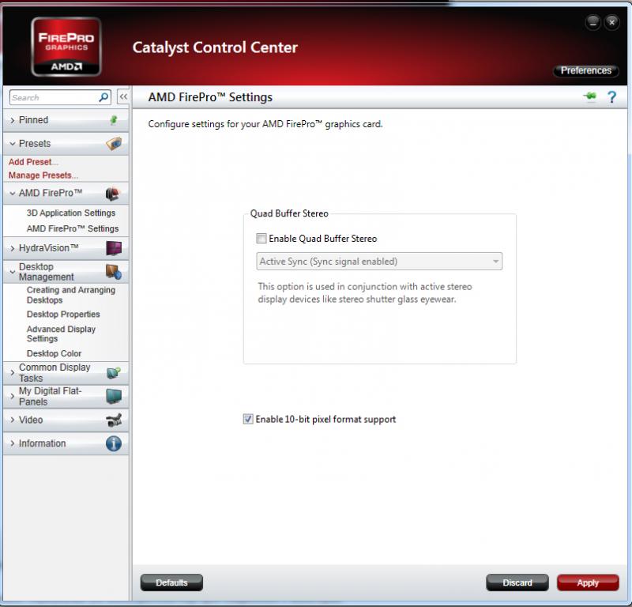
Task: Enable the Quad Buffer Stereo checkbox
Action: [x=261, y=239]
